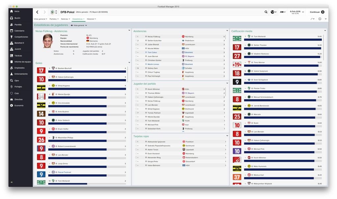This screenshot has width=337, height=199.
Task: Open the Asistencias panel chevron
Action: [x=227, y=31]
